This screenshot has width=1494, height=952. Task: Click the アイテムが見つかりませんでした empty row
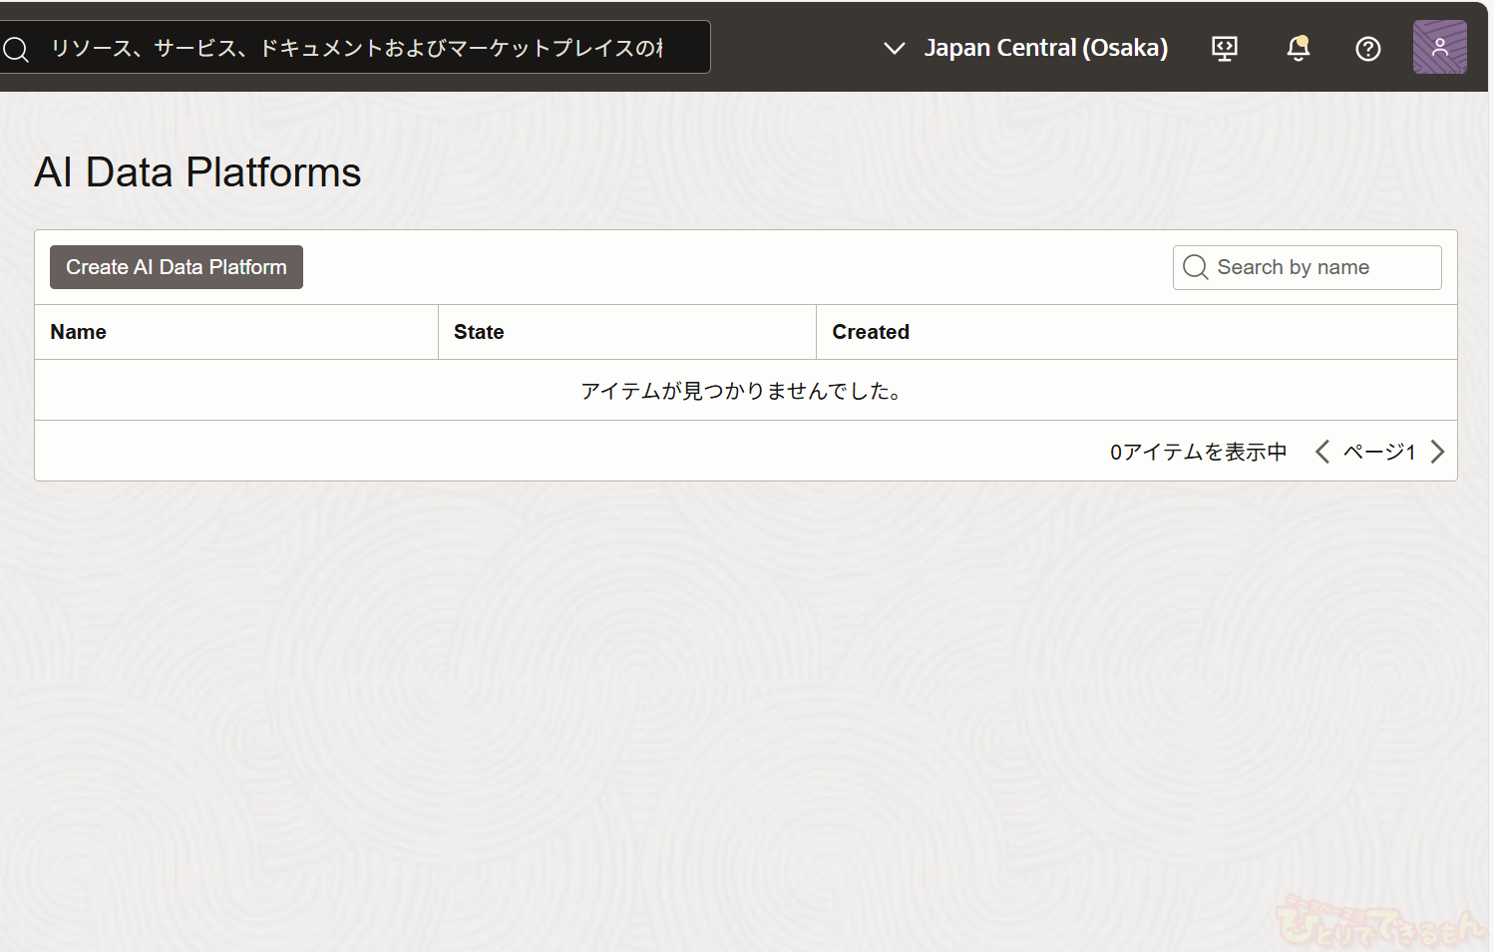point(744,391)
